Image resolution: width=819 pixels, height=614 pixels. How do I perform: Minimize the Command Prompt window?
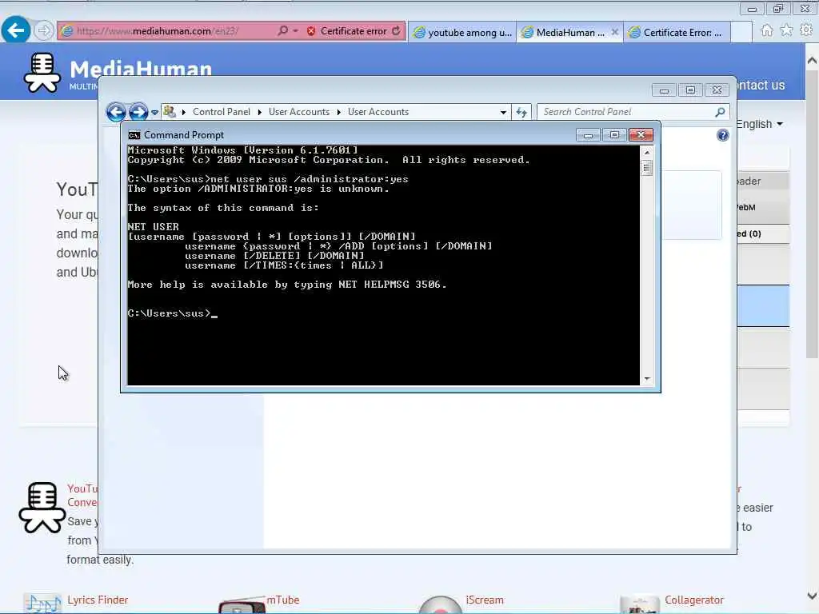click(588, 135)
